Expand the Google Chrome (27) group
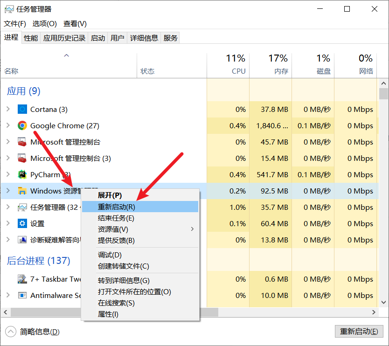389x346 pixels. point(8,125)
